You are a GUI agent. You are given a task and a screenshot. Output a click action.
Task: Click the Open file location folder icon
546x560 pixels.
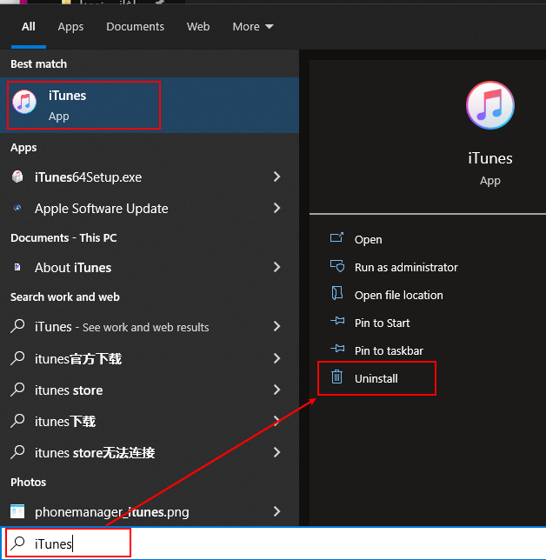(337, 293)
